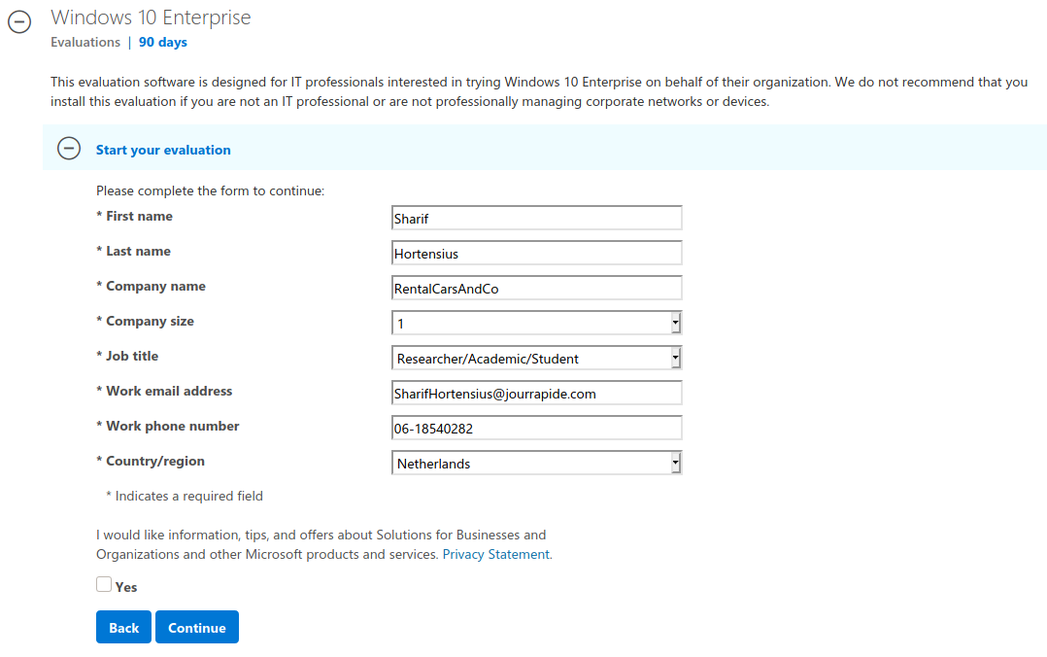Click the 'Please complete the form to continue' text
Image resolution: width=1047 pixels, height=657 pixels.
pos(211,191)
